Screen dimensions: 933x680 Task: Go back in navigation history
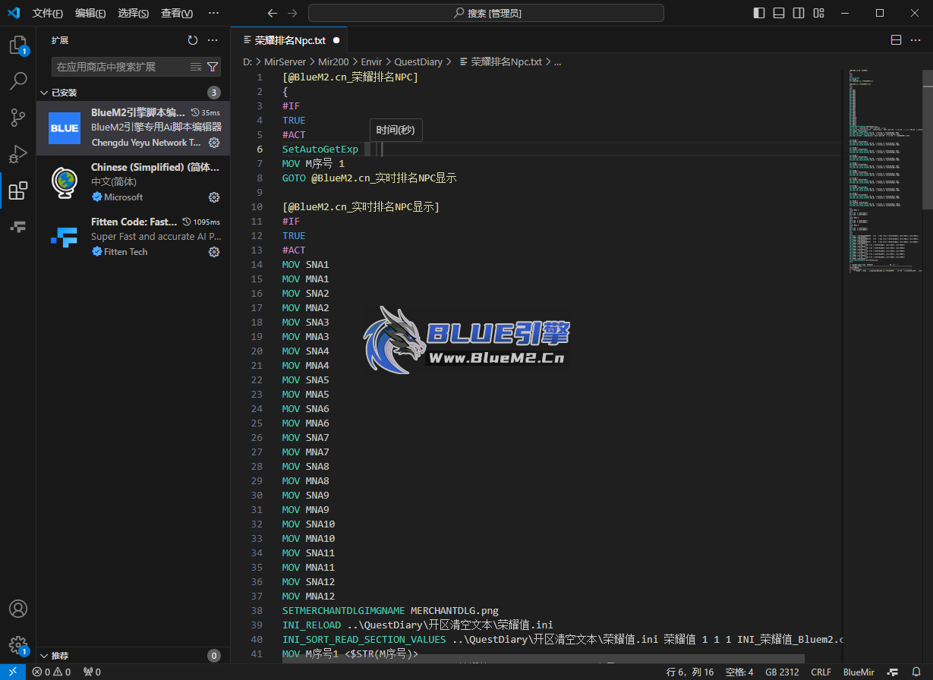pos(273,13)
